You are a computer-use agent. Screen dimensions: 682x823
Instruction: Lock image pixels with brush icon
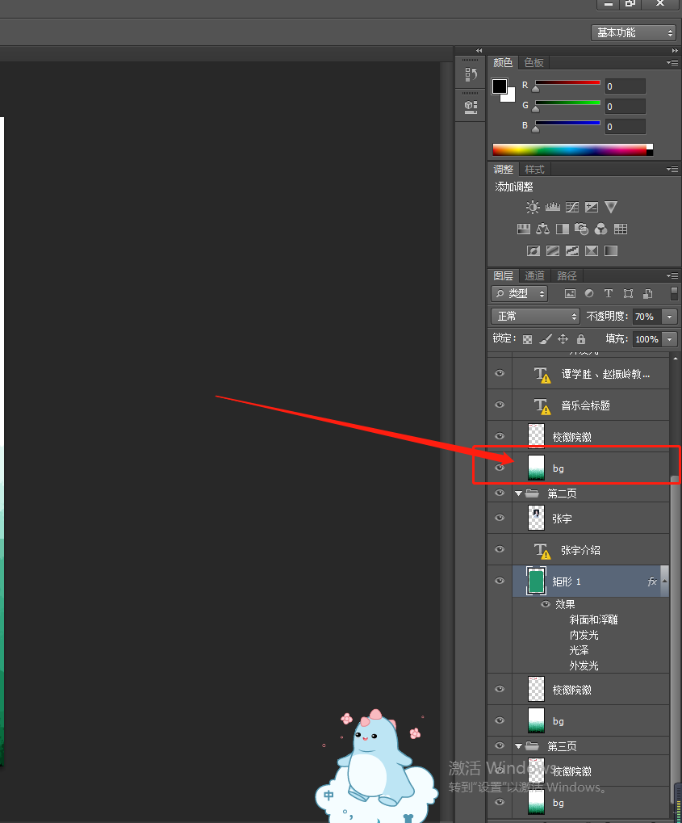546,339
